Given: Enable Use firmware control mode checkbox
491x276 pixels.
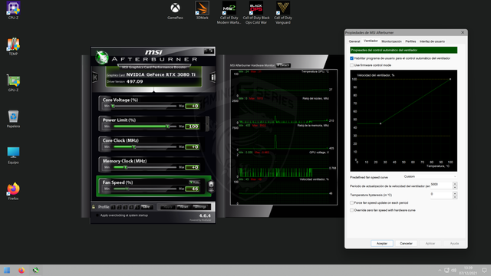Looking at the screenshot, I should click(351, 65).
